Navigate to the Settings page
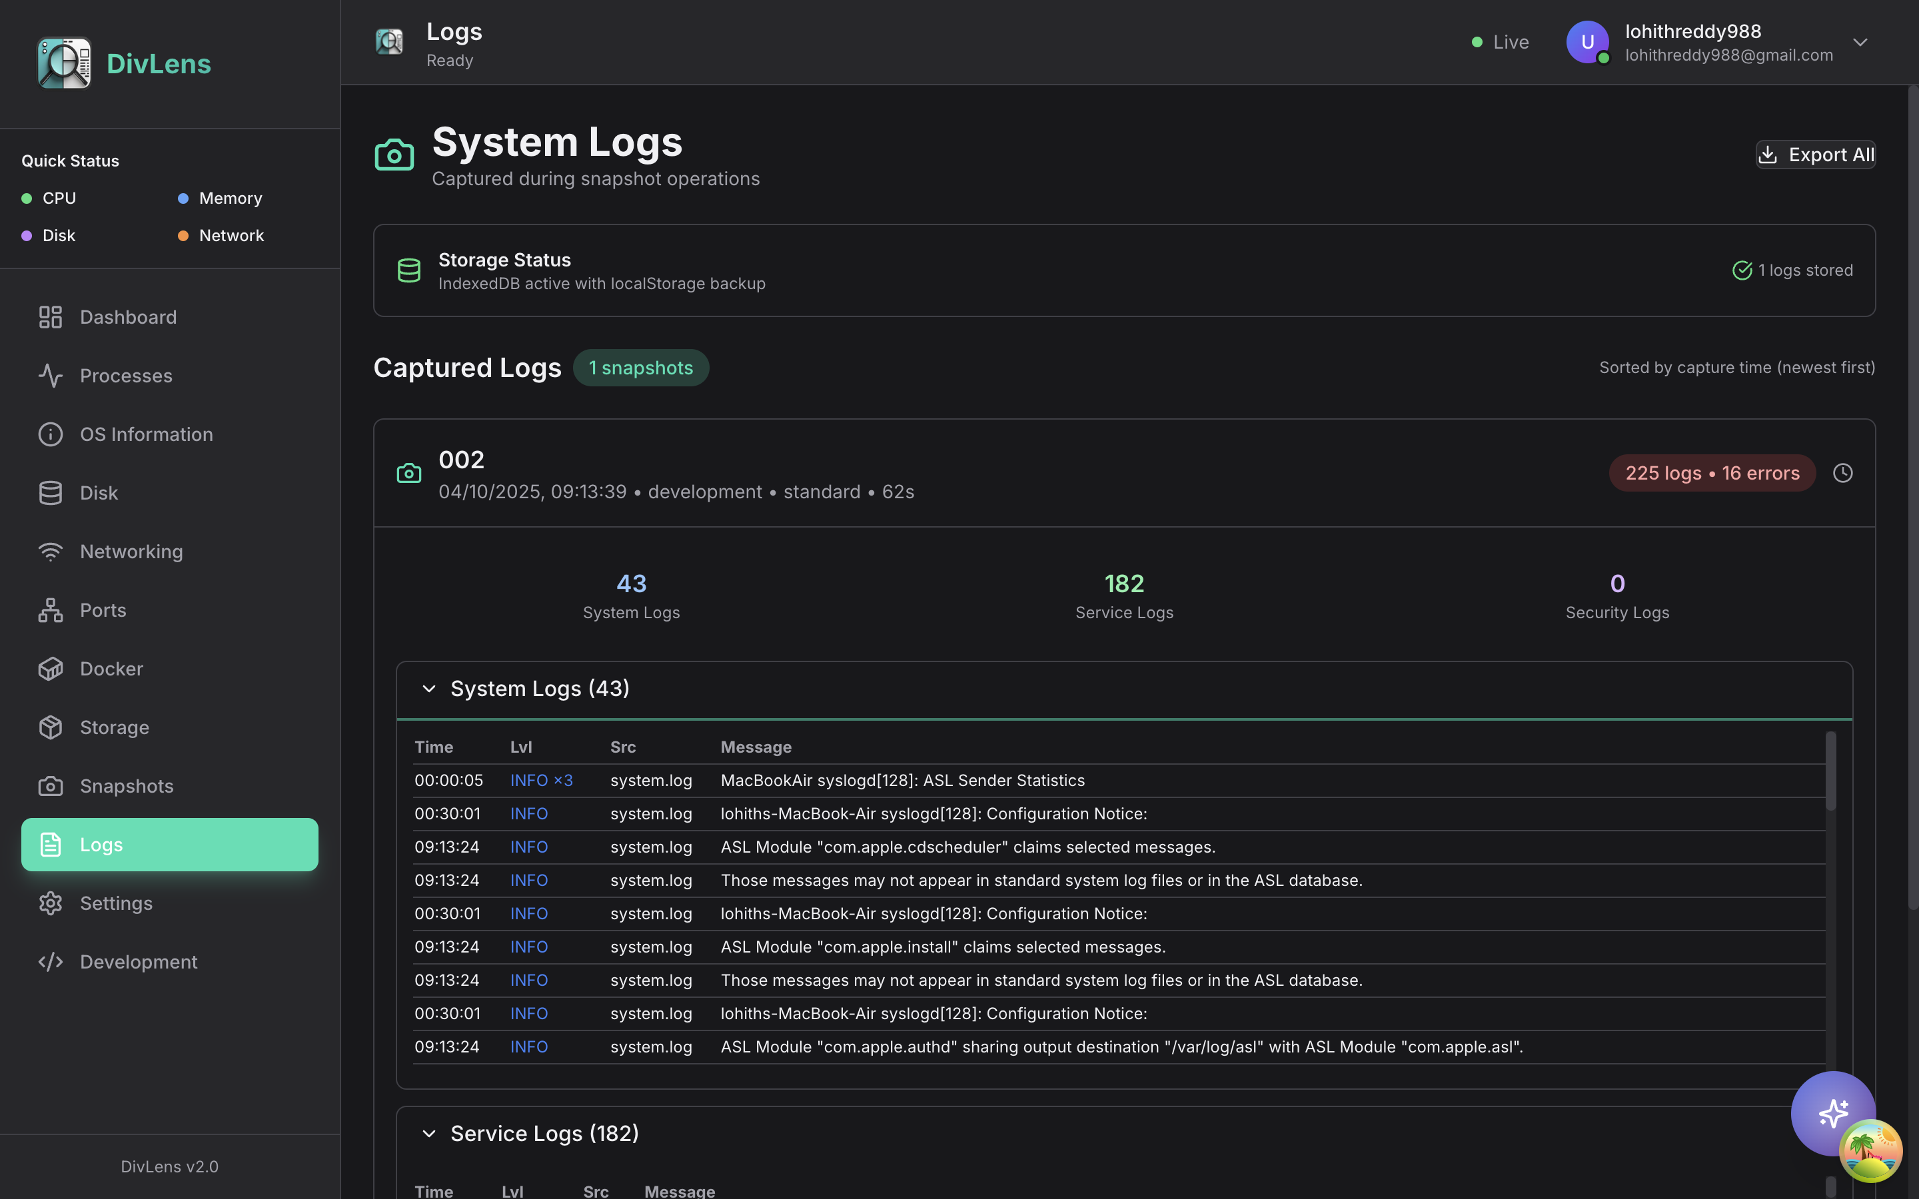The width and height of the screenshot is (1919, 1199). 116,903
